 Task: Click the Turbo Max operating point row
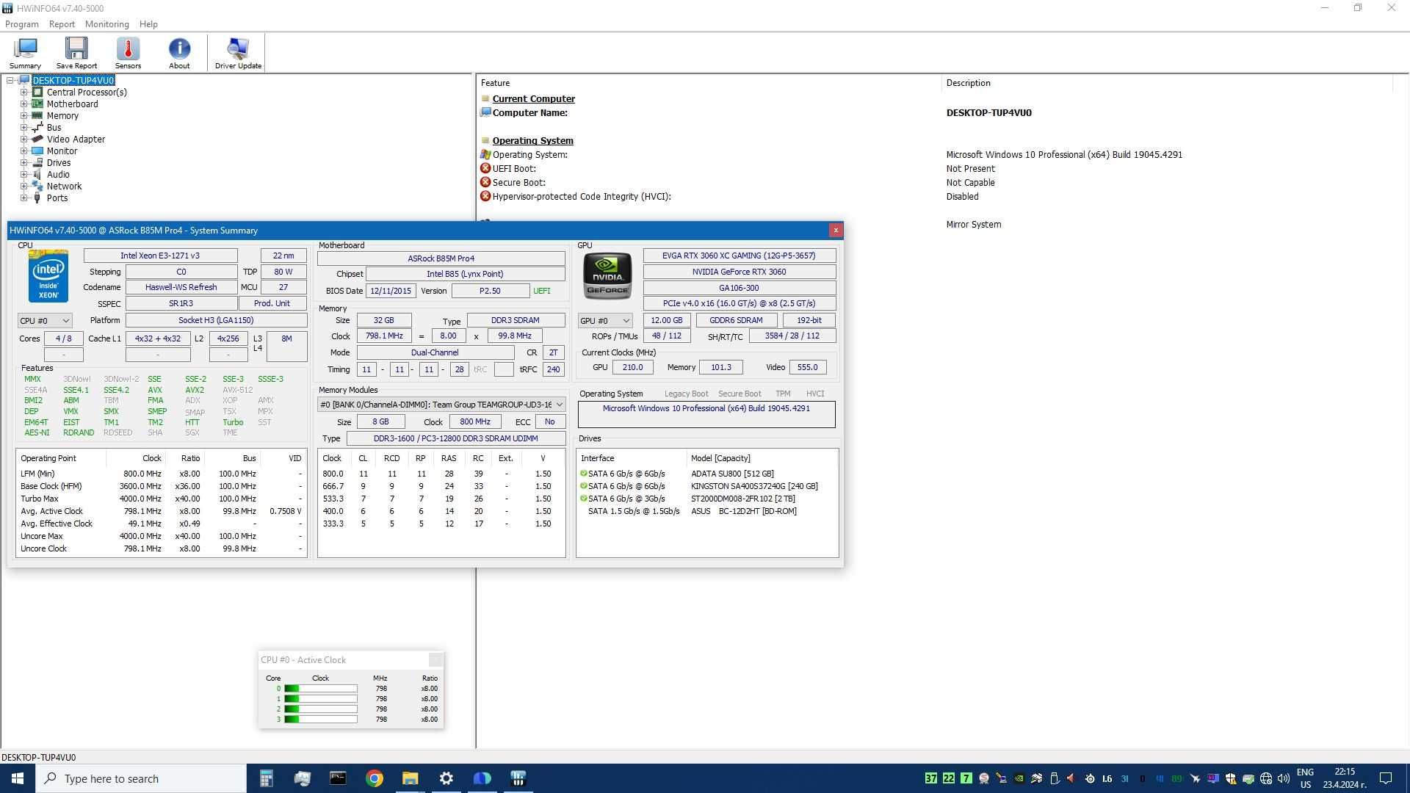(x=161, y=499)
